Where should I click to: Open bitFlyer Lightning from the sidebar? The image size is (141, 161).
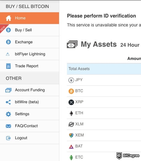(29, 54)
